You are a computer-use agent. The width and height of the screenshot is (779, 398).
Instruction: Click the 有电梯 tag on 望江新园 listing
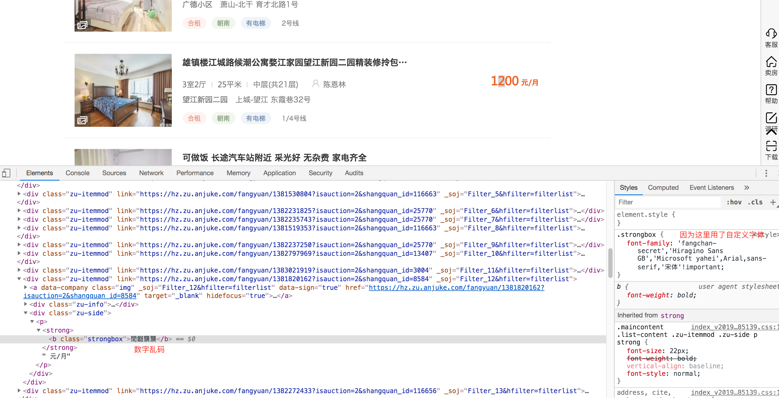[256, 118]
